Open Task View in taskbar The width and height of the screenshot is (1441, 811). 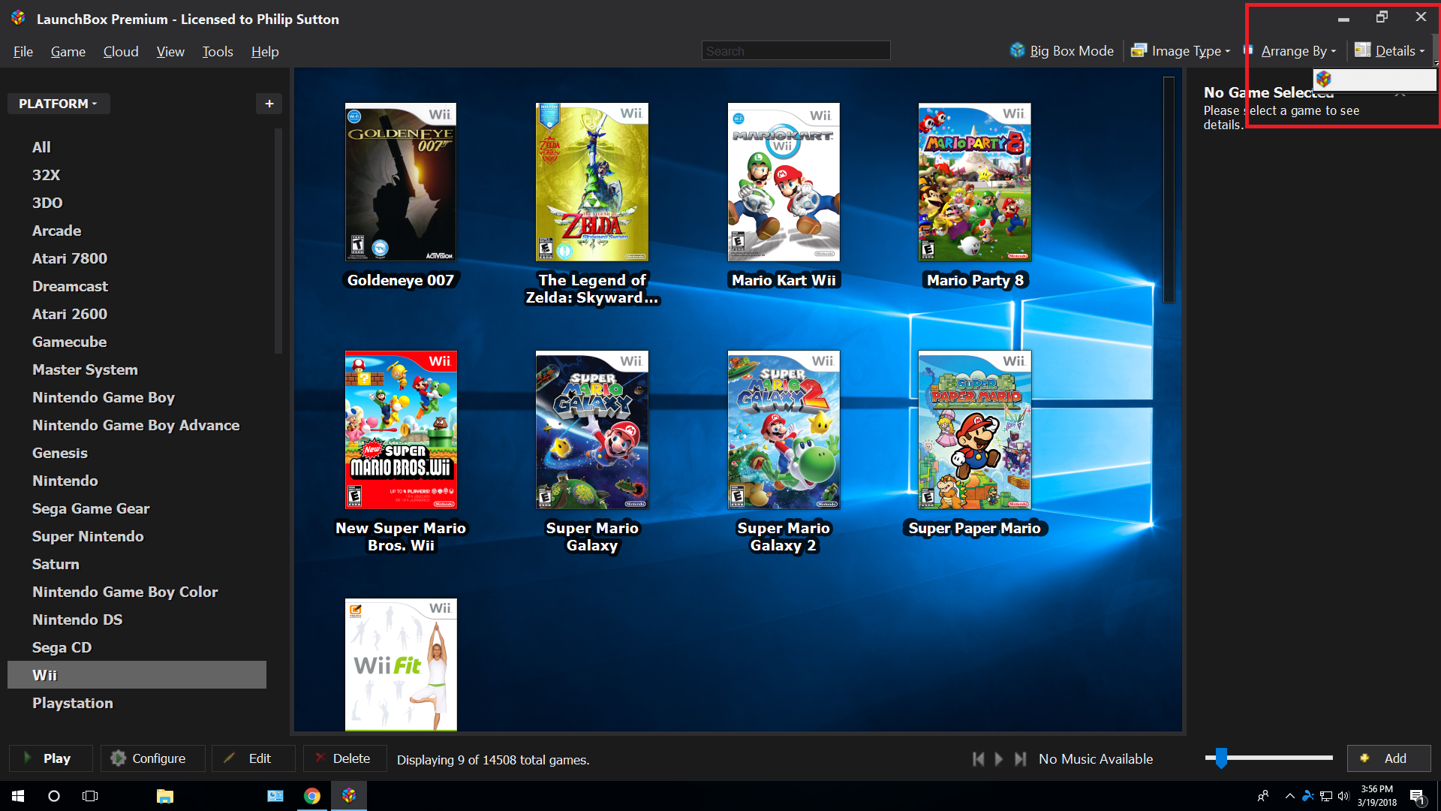click(x=90, y=796)
